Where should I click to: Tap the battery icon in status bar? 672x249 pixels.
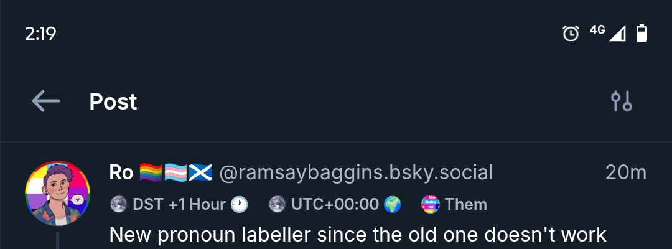coord(642,33)
